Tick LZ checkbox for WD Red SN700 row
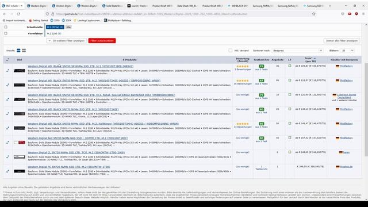The image size is (368, 207). pyautogui.click(x=290, y=138)
